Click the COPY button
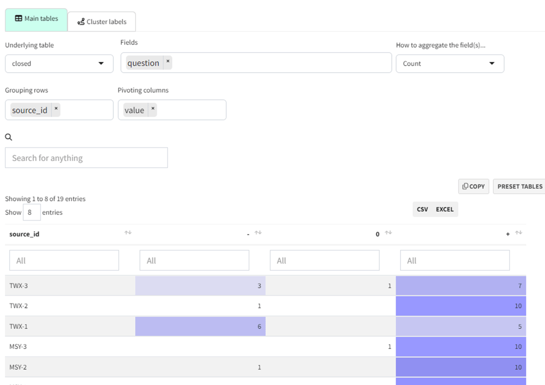This screenshot has height=385, width=545. tap(473, 186)
